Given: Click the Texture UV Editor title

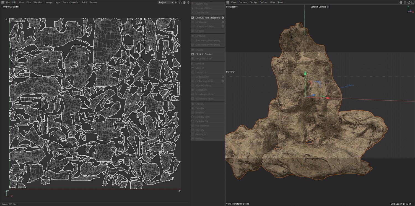Looking at the screenshot, I should pyautogui.click(x=10, y=7).
